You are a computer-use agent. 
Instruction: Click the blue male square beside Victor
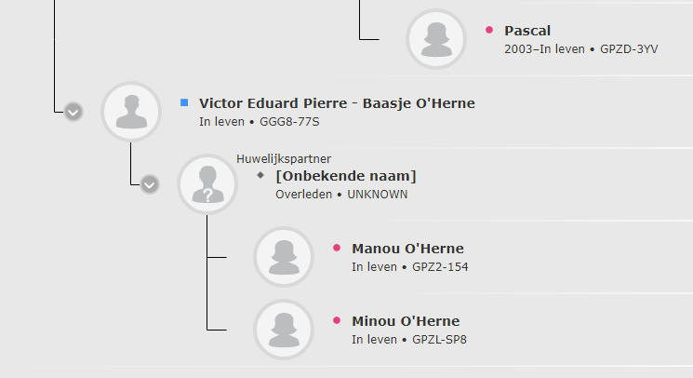point(184,102)
